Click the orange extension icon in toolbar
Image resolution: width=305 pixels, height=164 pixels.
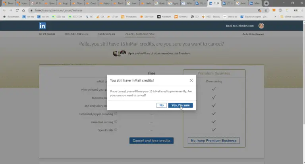(274, 10)
